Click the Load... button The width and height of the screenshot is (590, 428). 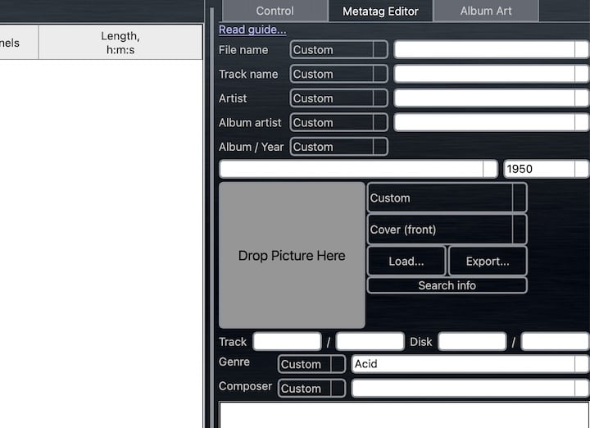tap(406, 261)
